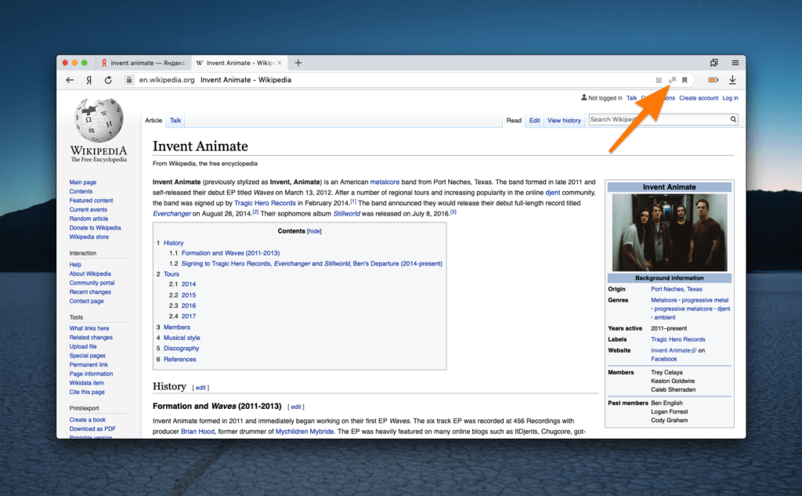Open the Edit tab
Screen dimensions: 802x496
point(534,121)
